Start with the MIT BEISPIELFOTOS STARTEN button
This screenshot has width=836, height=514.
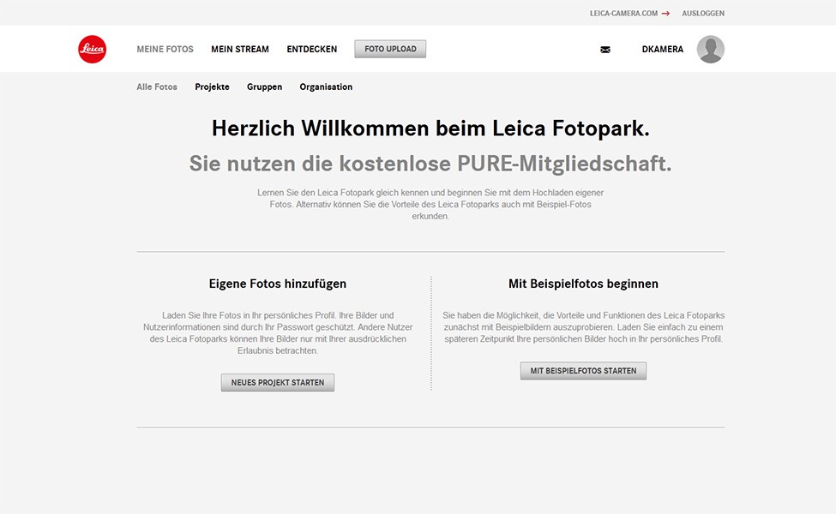583,371
